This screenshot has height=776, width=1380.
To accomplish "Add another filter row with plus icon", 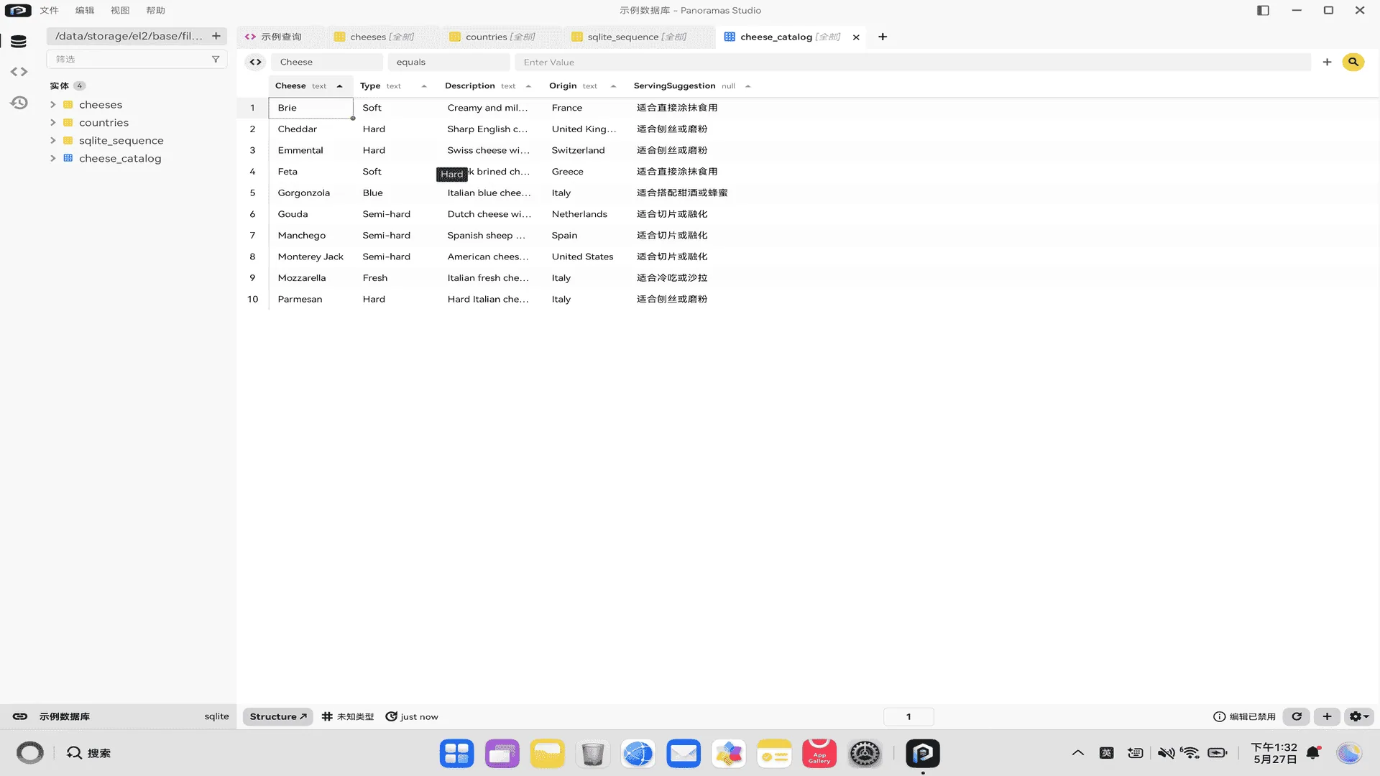I will [1327, 63].
